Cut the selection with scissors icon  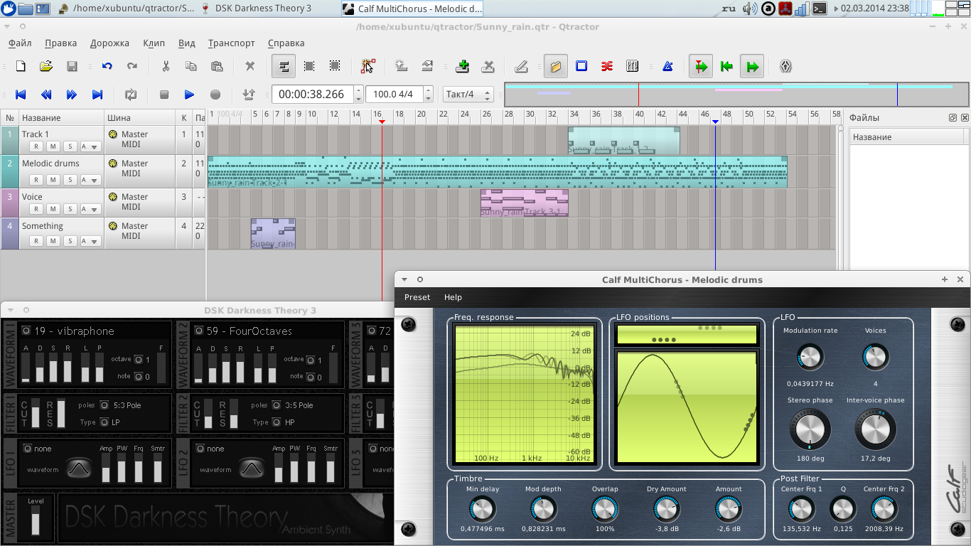[166, 66]
